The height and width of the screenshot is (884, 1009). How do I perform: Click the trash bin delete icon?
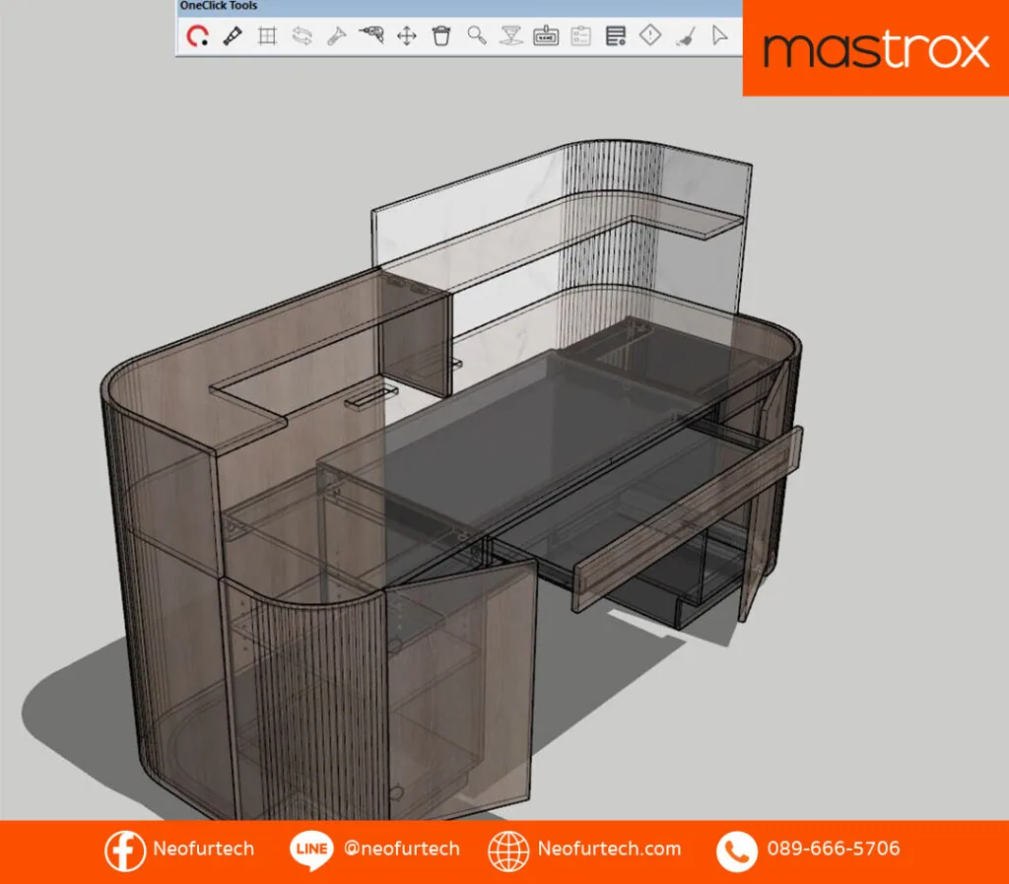click(x=441, y=35)
